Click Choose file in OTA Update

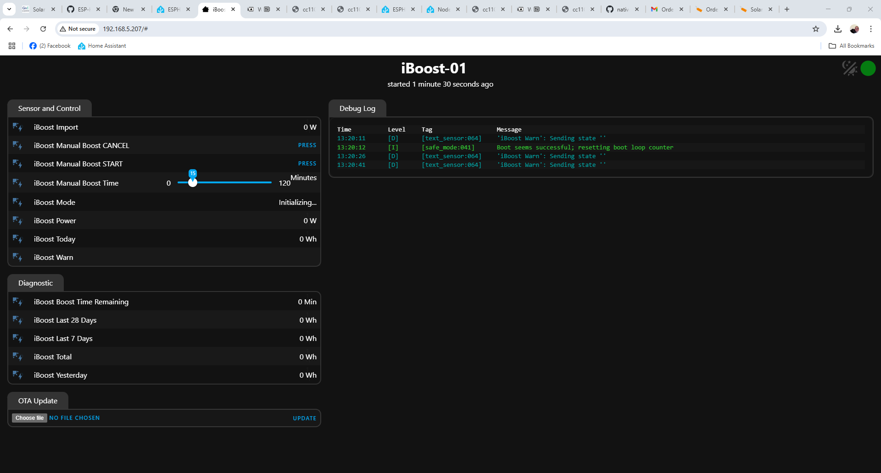(x=29, y=418)
